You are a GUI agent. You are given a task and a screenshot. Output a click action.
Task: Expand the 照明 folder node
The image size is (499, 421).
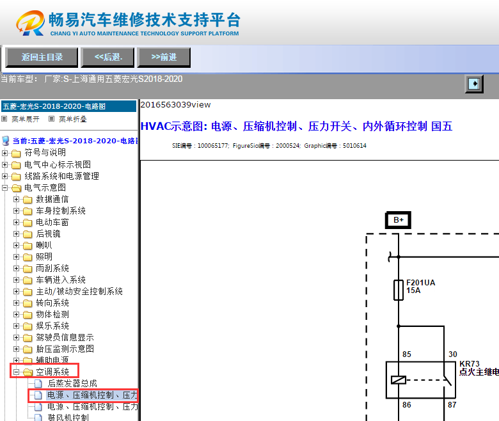[x=16, y=257]
